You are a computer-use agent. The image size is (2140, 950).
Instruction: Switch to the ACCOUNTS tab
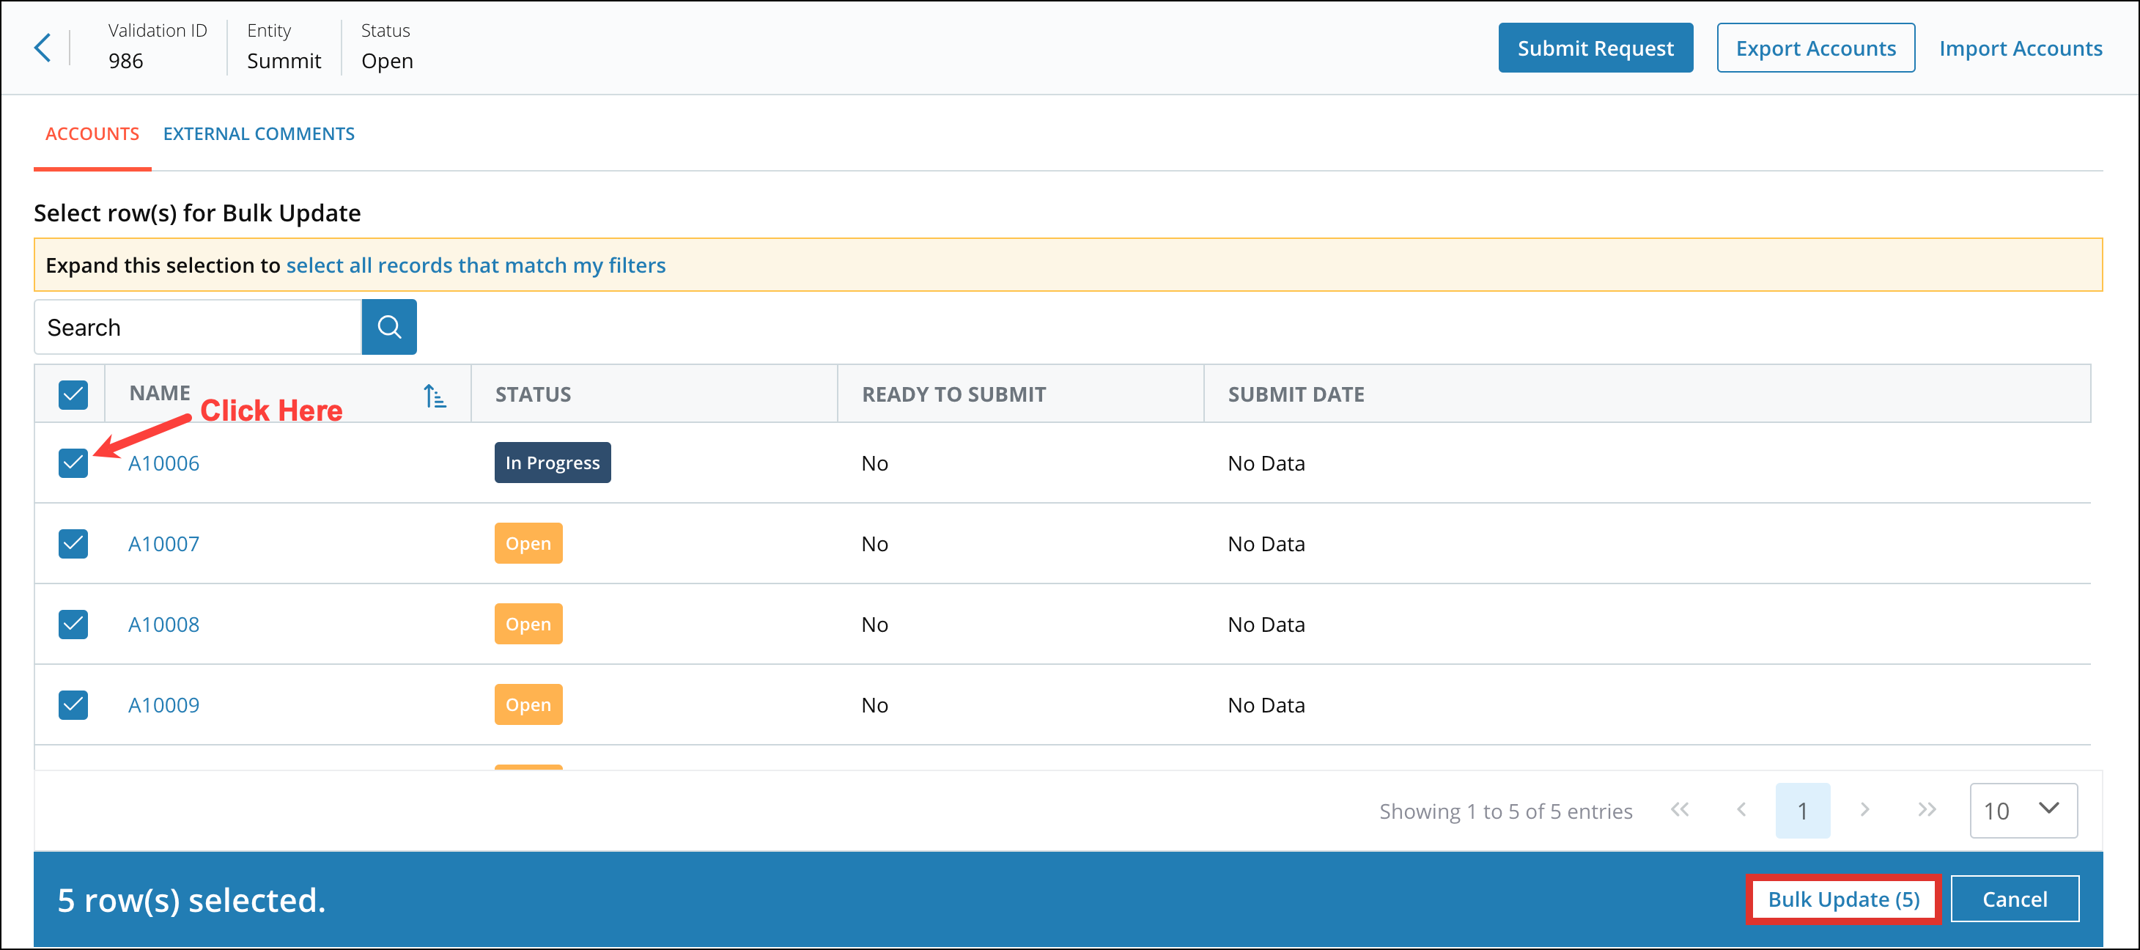tap(92, 134)
